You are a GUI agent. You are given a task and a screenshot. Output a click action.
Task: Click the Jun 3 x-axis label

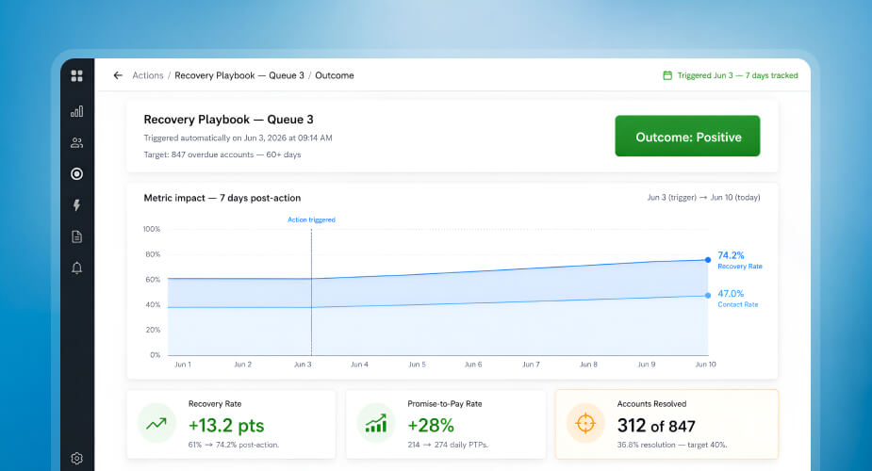pyautogui.click(x=303, y=365)
